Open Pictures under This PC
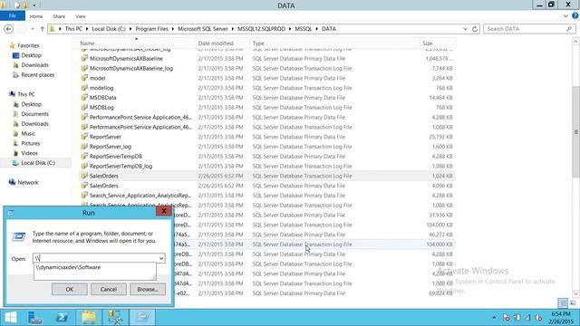 point(30,143)
